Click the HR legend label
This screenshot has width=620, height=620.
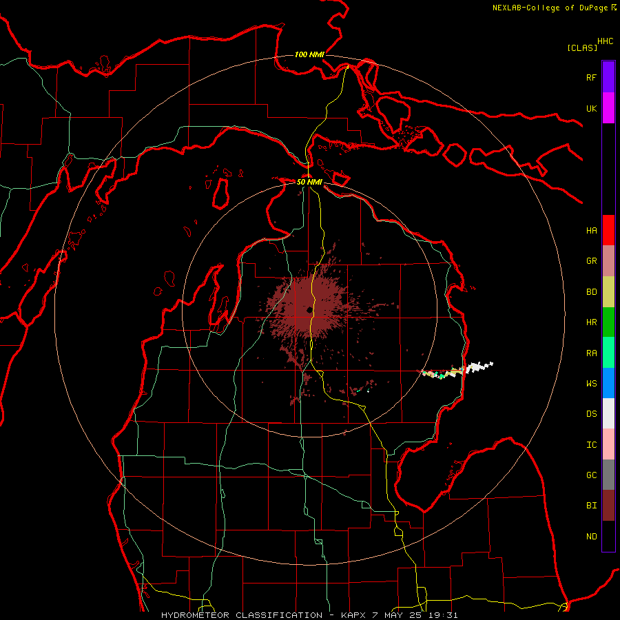[591, 322]
